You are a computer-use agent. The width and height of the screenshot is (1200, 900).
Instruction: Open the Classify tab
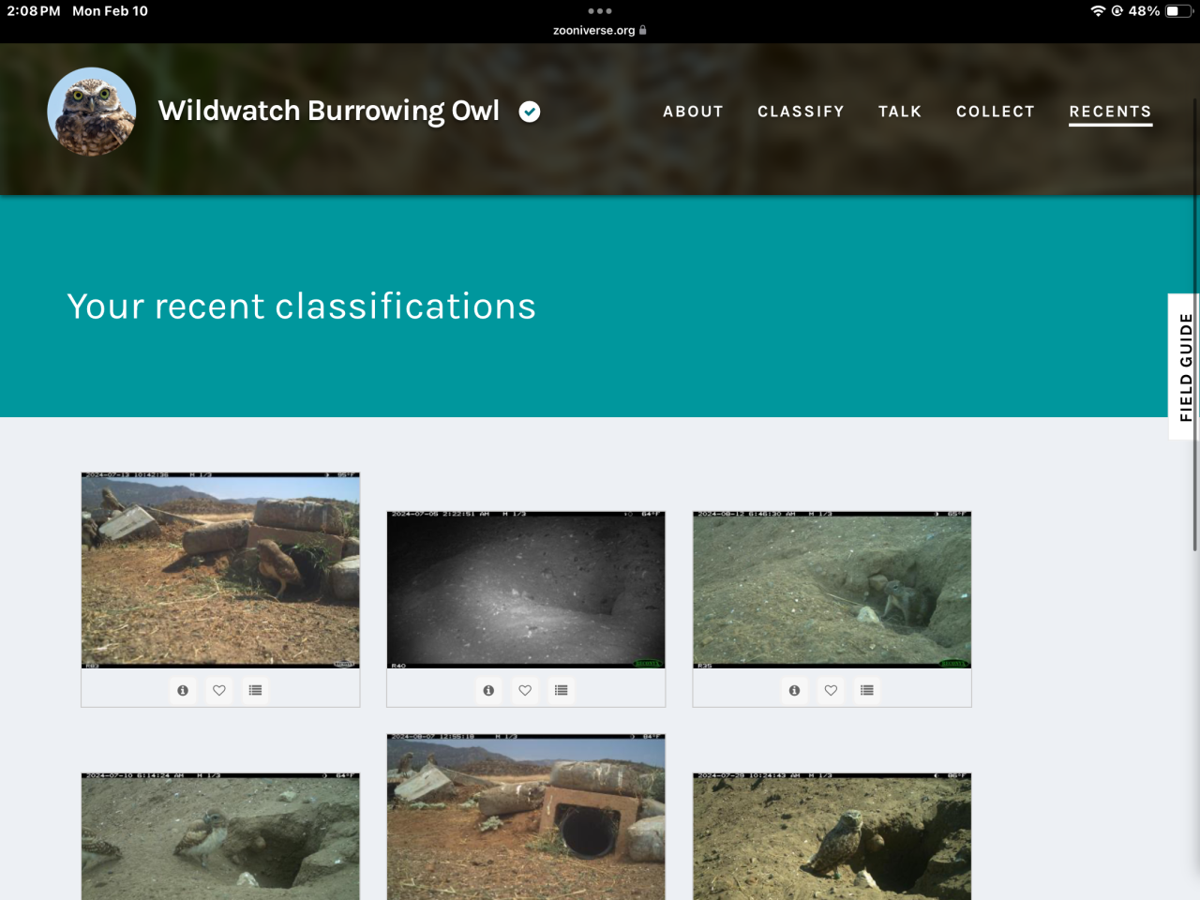coord(801,112)
